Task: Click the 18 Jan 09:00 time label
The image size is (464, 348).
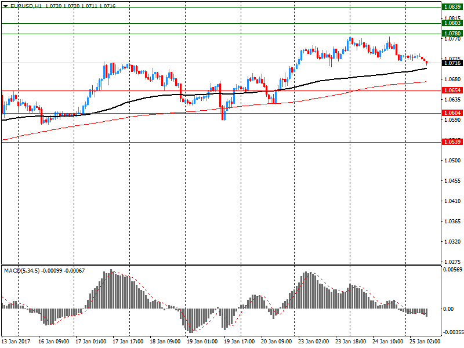Action: coord(165,342)
